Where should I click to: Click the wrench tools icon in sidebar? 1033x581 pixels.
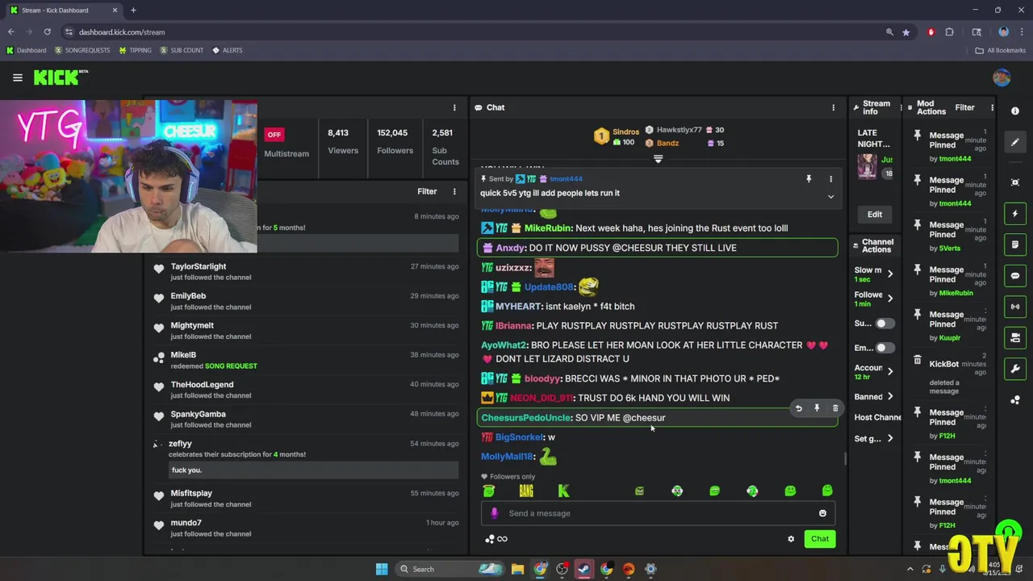click(1015, 369)
